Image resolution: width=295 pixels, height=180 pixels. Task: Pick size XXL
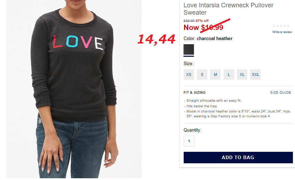[x=255, y=75]
